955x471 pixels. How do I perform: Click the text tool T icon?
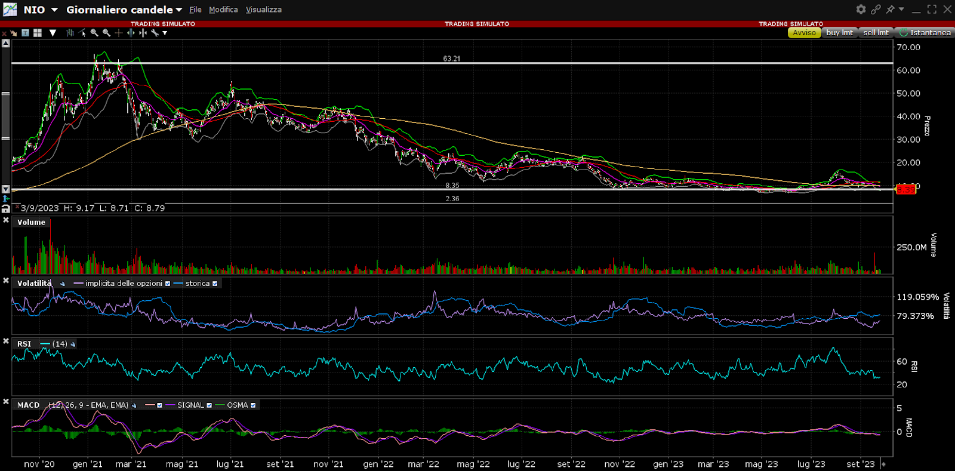(x=25, y=33)
